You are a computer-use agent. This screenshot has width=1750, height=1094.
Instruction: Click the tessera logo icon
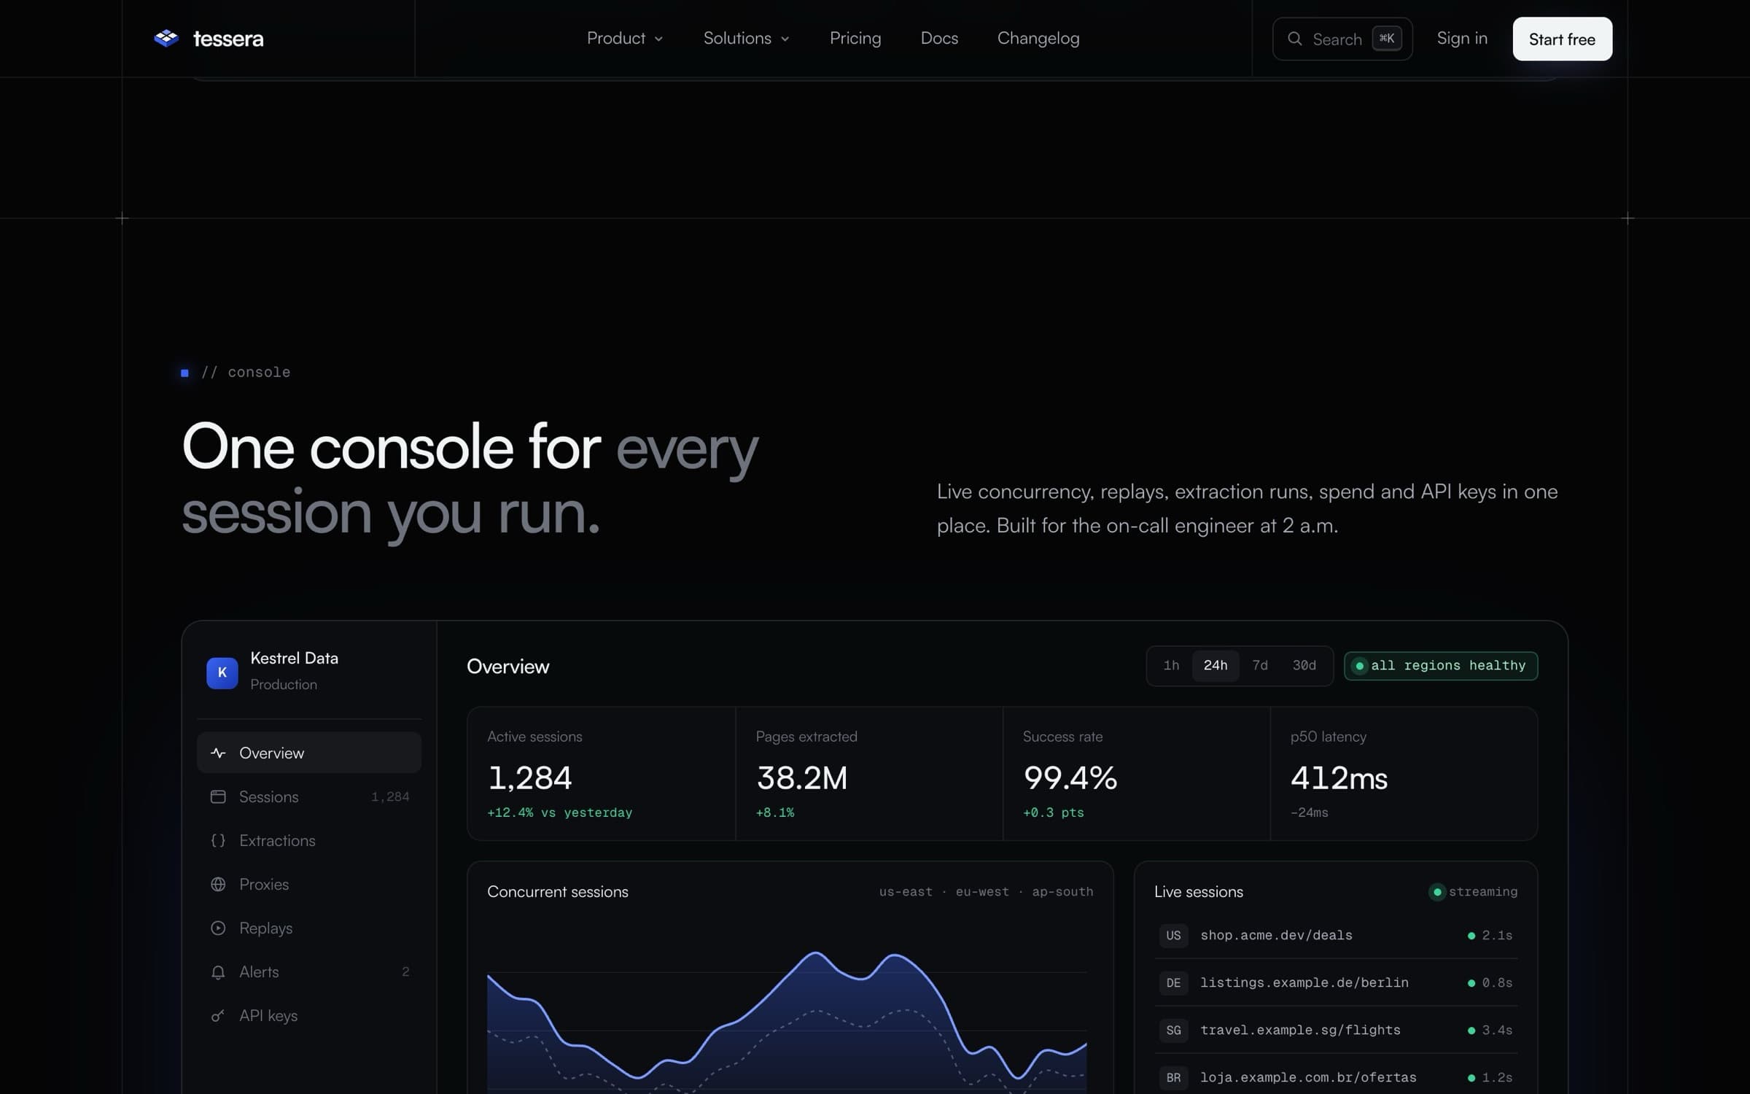(x=166, y=38)
